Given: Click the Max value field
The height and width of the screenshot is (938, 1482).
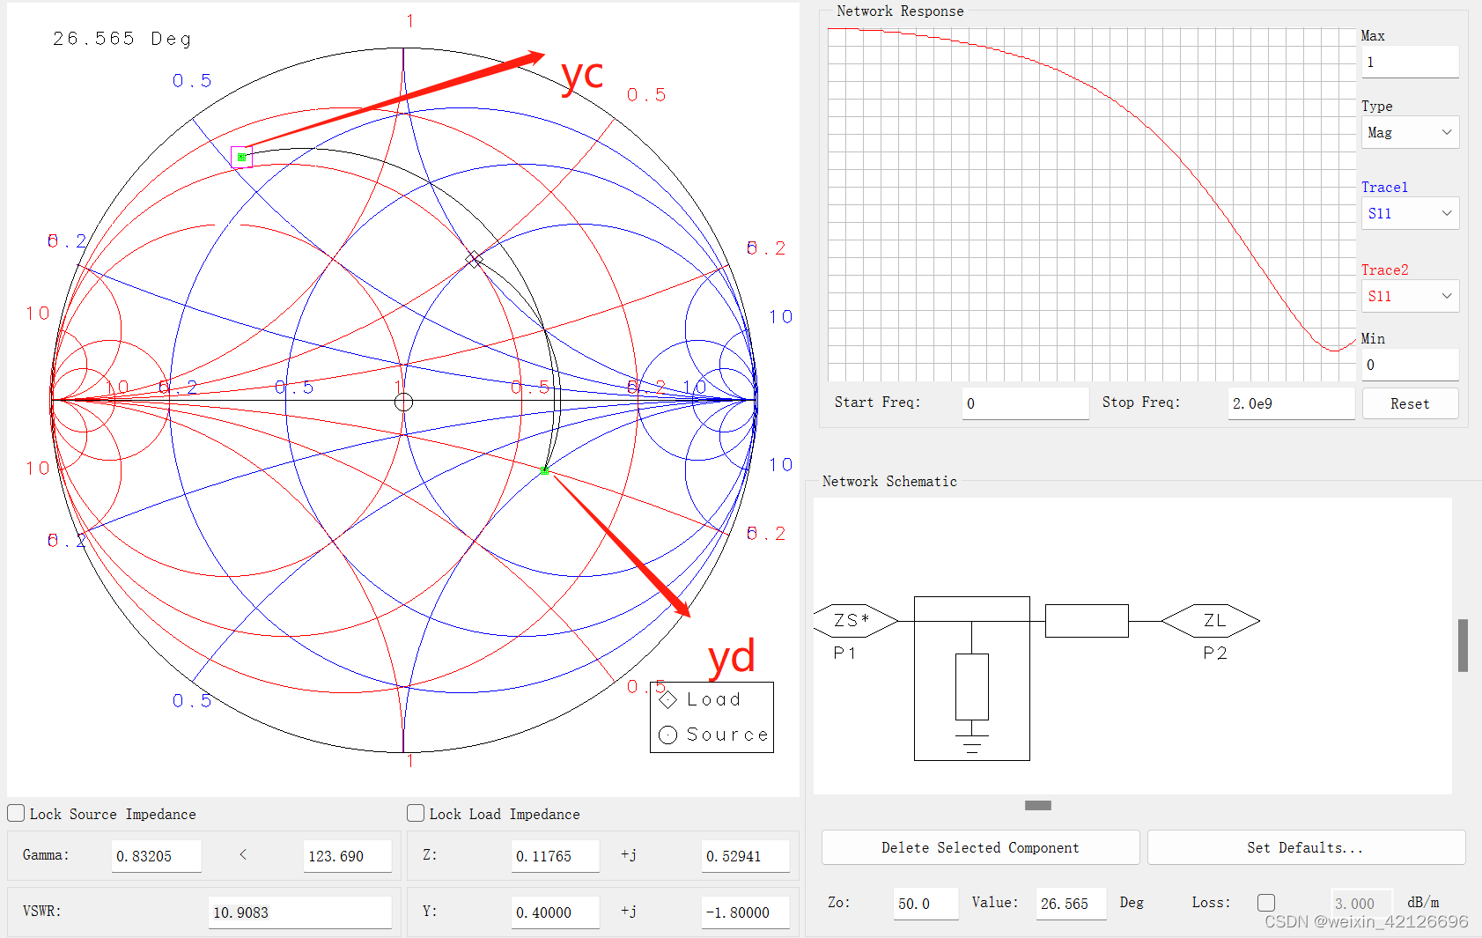Looking at the screenshot, I should pos(1411,63).
